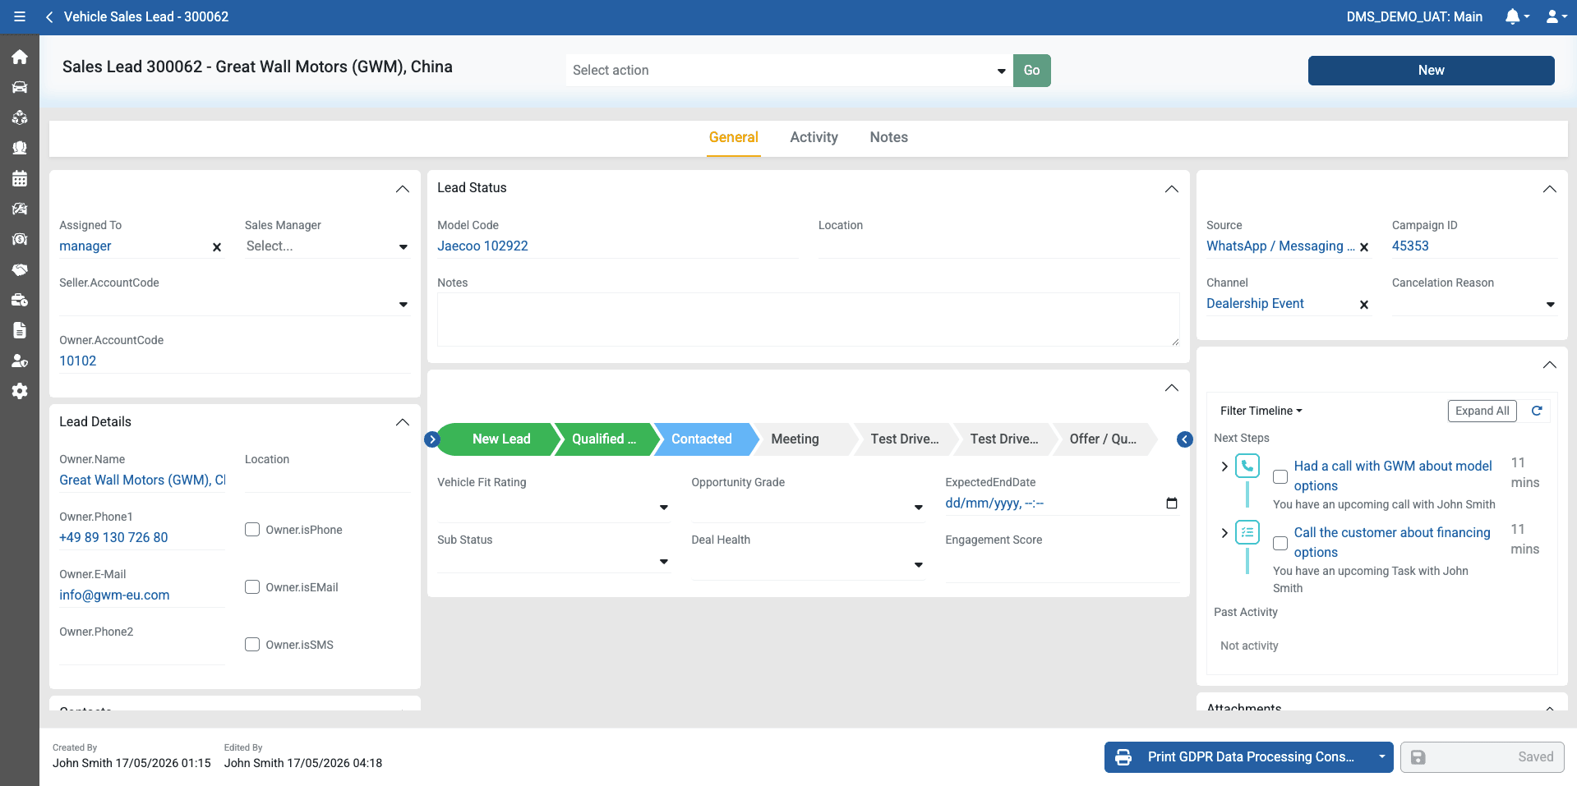Screen dimensions: 1577x786
Task: Open the money dollar icon in sidebar
Action: point(20,239)
